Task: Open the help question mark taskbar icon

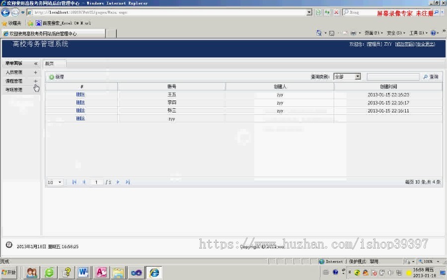Action: pyautogui.click(x=67, y=273)
